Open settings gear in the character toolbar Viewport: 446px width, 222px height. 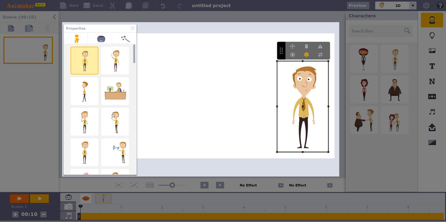(306, 55)
